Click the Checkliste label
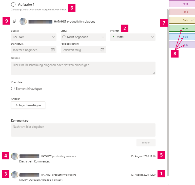195x185 pixels. click(17, 82)
